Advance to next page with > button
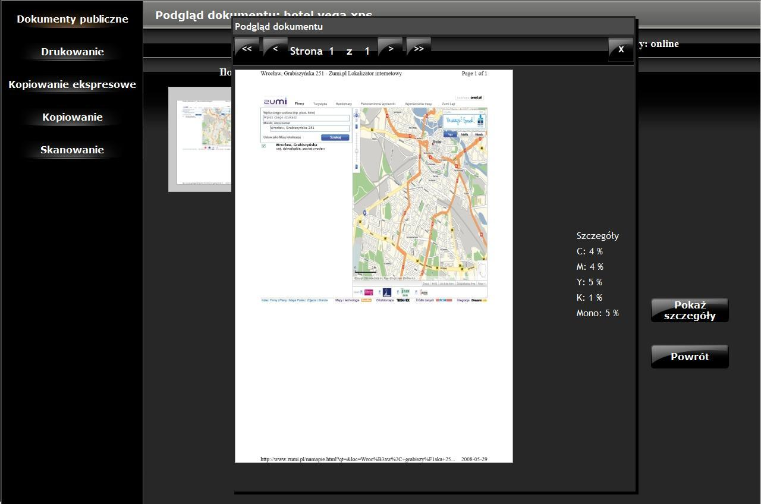The width and height of the screenshot is (761, 504). point(391,49)
